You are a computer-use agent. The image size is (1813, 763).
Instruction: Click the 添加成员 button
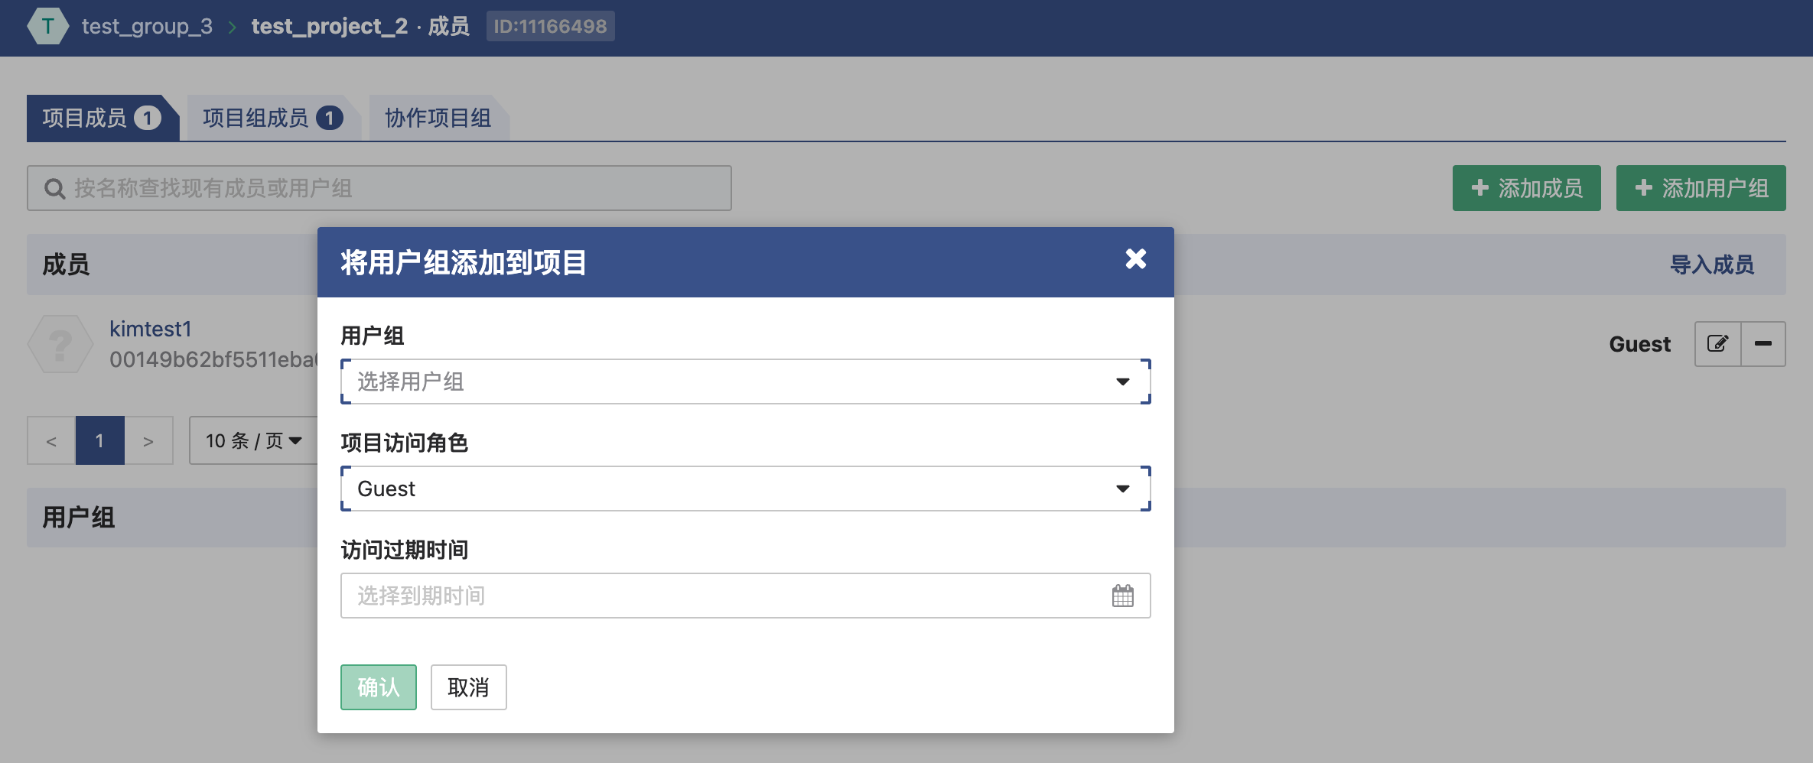click(x=1526, y=188)
